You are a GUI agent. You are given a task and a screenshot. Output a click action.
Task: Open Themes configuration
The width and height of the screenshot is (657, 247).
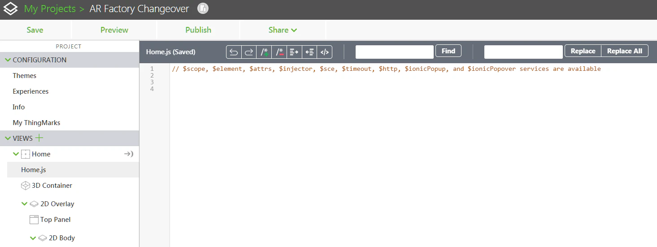(25, 76)
